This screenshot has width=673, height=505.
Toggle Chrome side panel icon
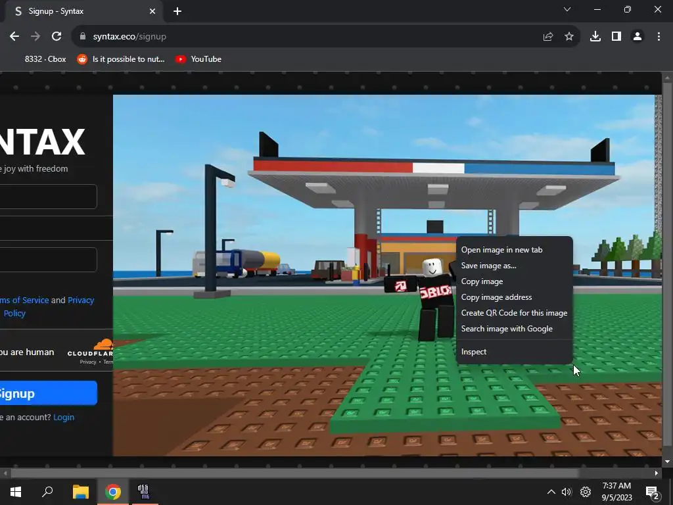(x=616, y=37)
